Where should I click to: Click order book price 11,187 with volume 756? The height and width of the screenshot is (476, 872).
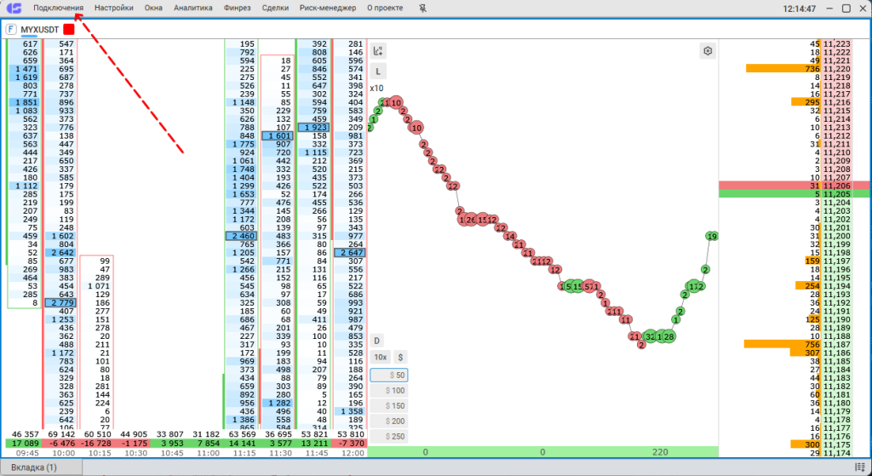coord(795,345)
